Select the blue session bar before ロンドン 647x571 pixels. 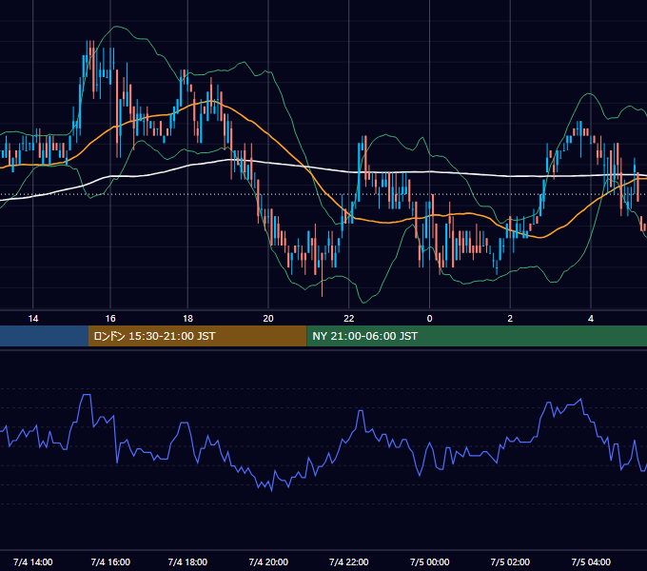(44, 336)
